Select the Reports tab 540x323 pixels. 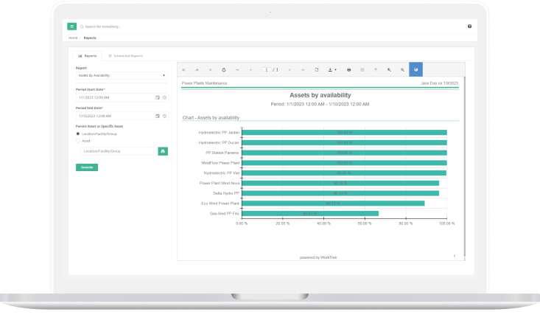[x=88, y=55]
